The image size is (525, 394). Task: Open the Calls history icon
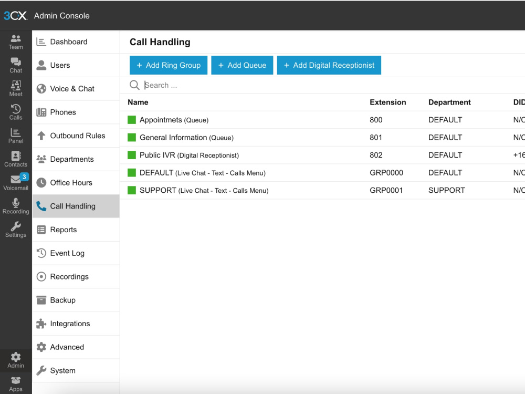16,112
